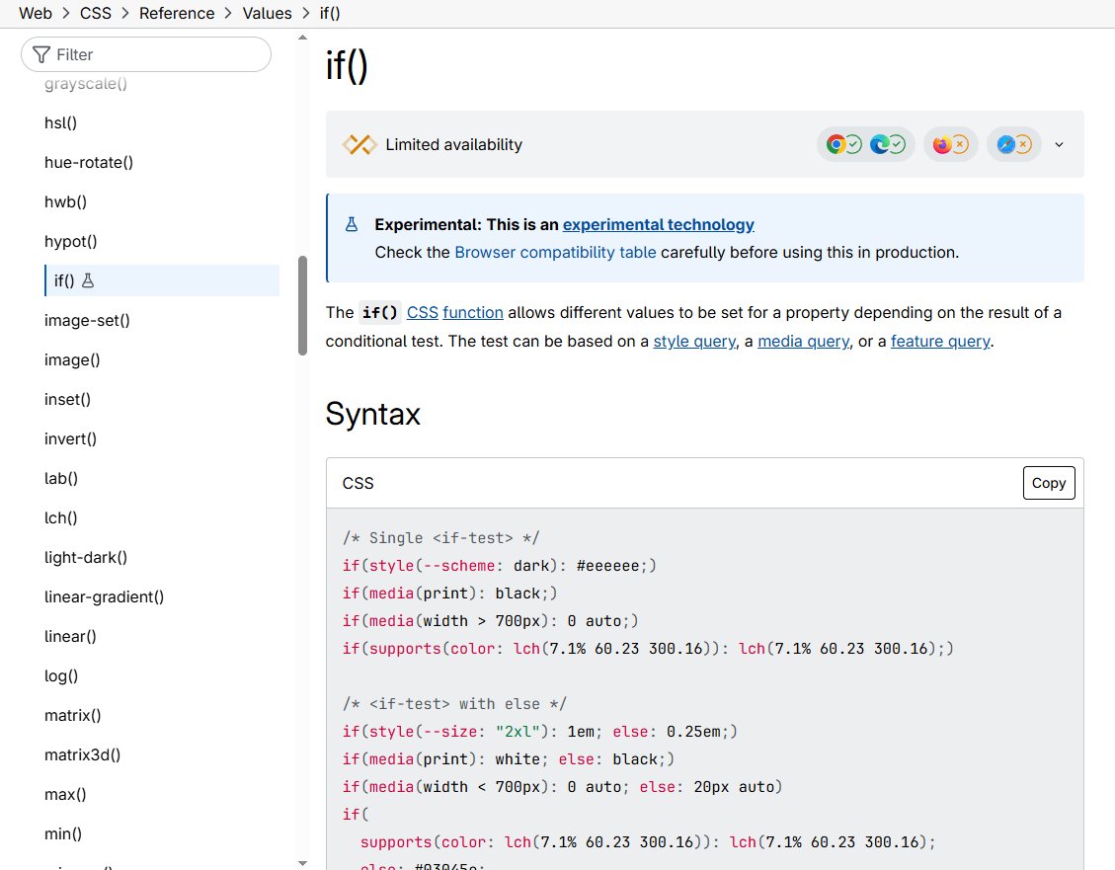Open lch() in the sidebar
The width and height of the screenshot is (1115, 870).
(60, 517)
